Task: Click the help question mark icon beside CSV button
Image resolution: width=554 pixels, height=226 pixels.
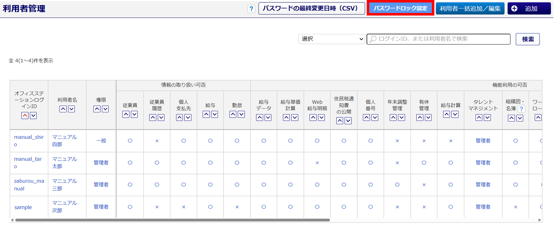Action: click(x=251, y=9)
